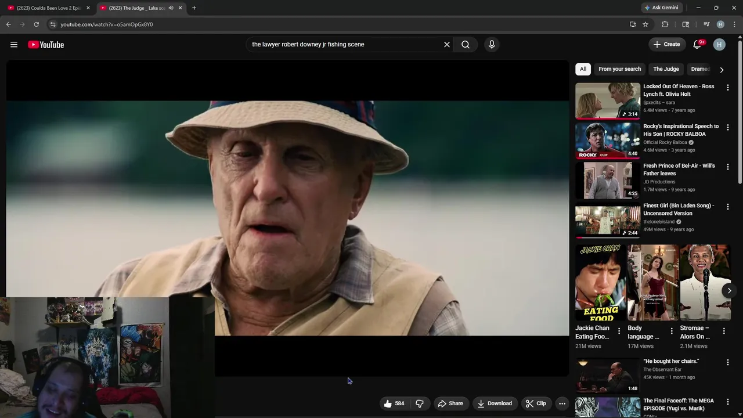
Task: Open the JD Productions channel link
Action: (x=659, y=182)
